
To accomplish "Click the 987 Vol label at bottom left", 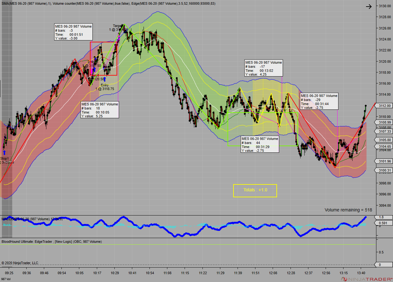I will pyautogui.click(x=5, y=279).
